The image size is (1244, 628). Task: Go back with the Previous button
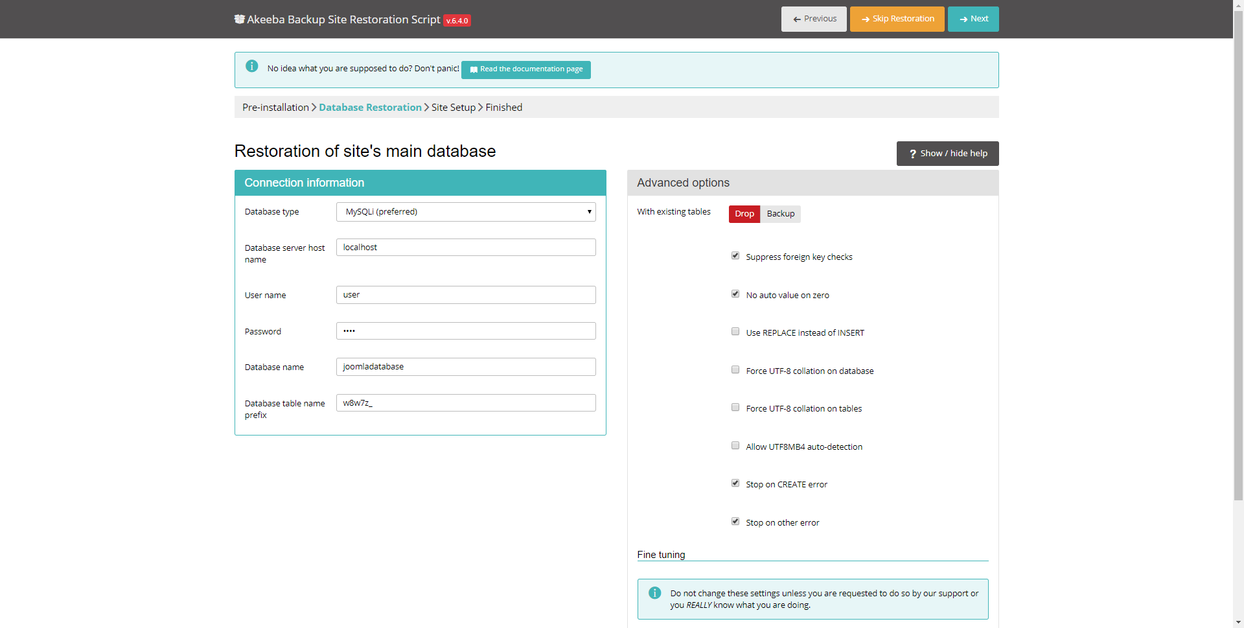pyautogui.click(x=814, y=19)
